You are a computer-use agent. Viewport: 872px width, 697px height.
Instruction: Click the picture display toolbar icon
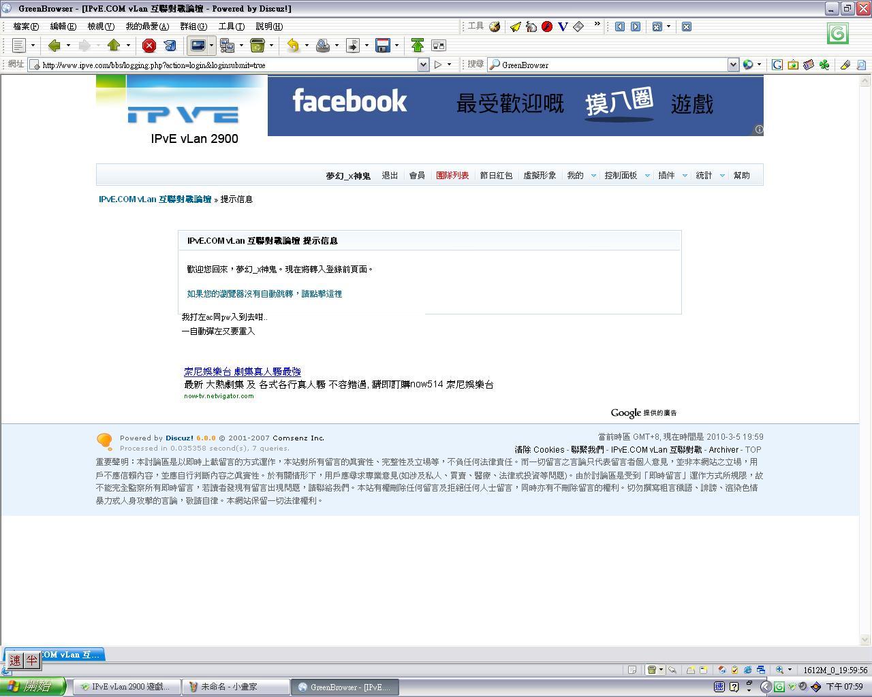click(198, 46)
